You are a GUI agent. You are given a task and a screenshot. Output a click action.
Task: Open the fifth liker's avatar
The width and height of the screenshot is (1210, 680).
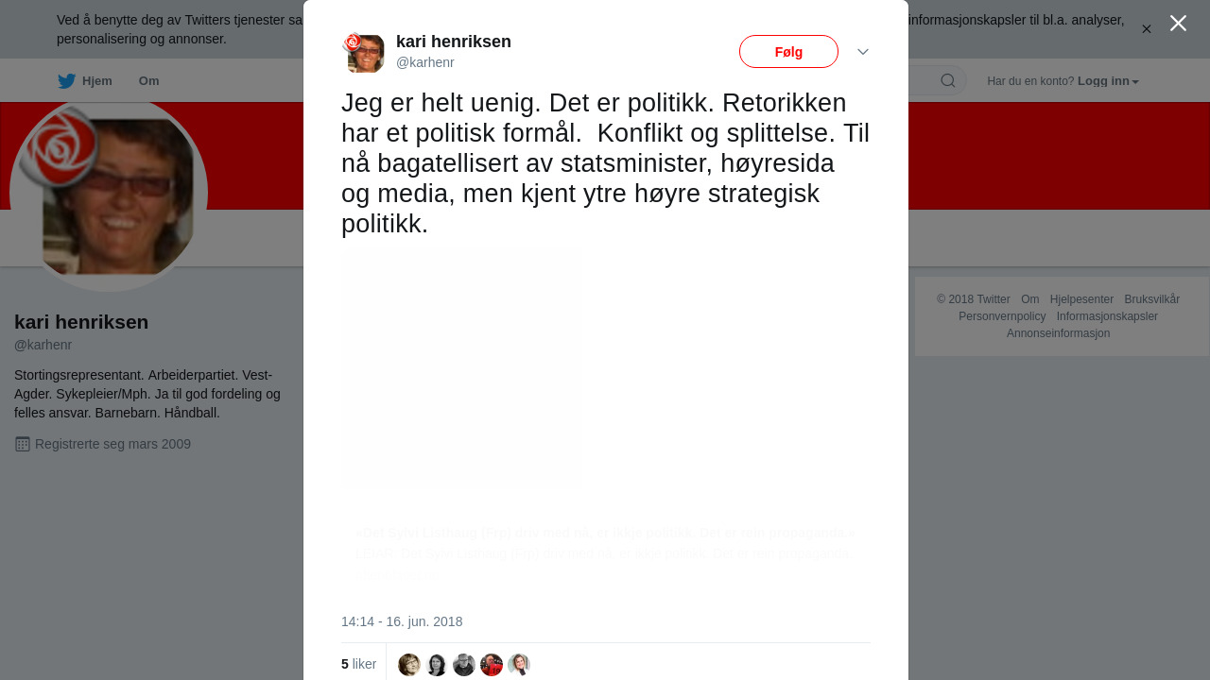(519, 665)
